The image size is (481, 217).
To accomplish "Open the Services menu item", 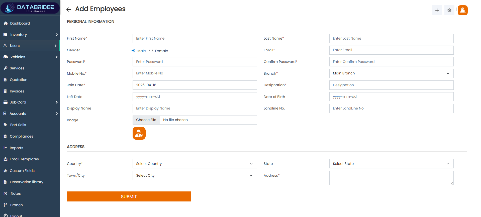I will (30, 68).
